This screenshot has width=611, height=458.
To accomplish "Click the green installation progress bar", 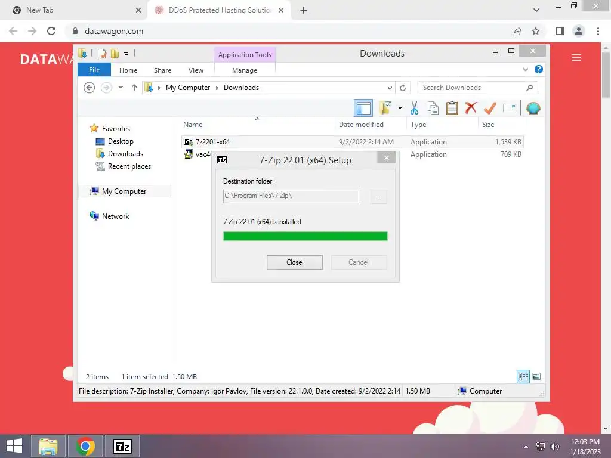I will (x=305, y=236).
